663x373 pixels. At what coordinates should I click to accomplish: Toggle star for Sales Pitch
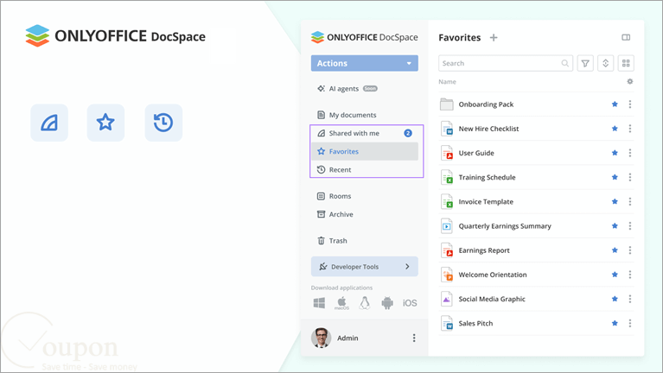[615, 324]
